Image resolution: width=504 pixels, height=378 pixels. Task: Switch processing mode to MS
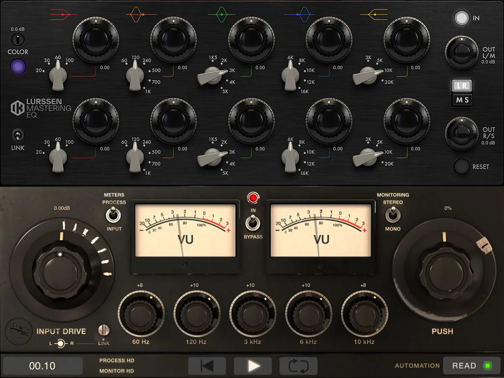coord(462,101)
